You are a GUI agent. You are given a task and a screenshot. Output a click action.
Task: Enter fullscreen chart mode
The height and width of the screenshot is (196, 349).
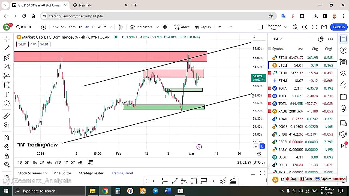point(314,27)
